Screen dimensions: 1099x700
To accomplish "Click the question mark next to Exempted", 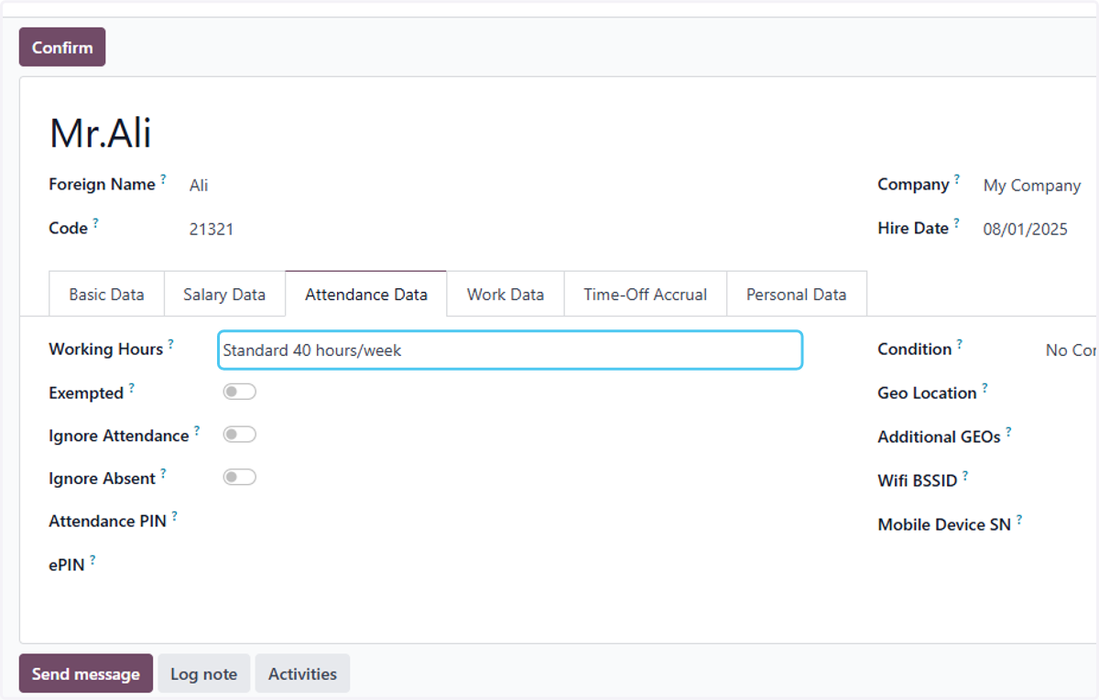I will pyautogui.click(x=131, y=388).
